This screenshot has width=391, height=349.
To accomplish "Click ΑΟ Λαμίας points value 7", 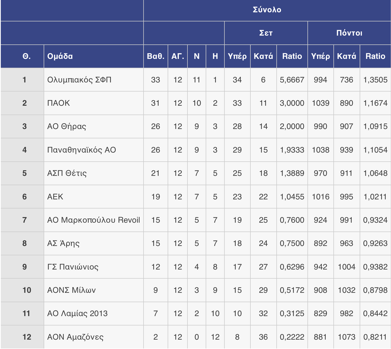I will coord(156,313).
